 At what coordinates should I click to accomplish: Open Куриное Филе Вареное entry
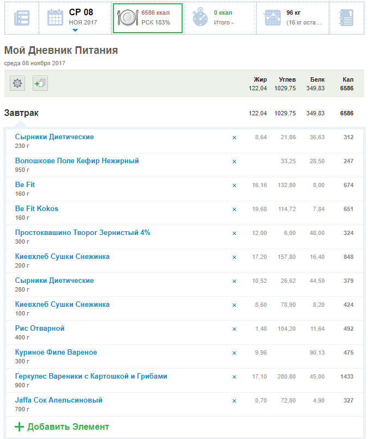click(x=56, y=353)
